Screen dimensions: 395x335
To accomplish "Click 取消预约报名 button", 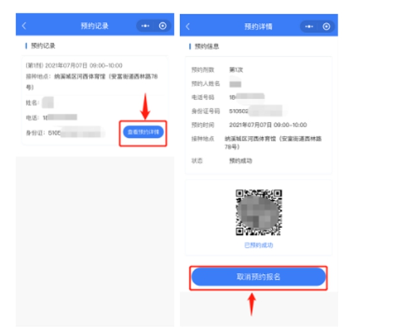I will [x=259, y=277].
